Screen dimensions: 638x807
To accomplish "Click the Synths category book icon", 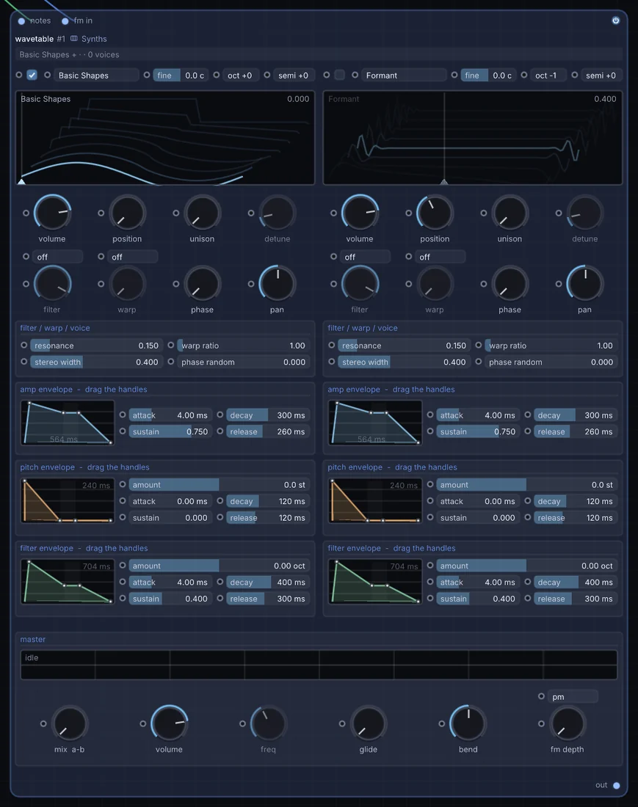I will (74, 39).
